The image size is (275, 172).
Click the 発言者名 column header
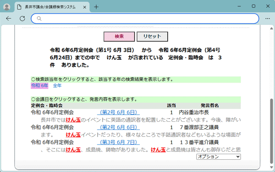pyautogui.click(x=209, y=105)
